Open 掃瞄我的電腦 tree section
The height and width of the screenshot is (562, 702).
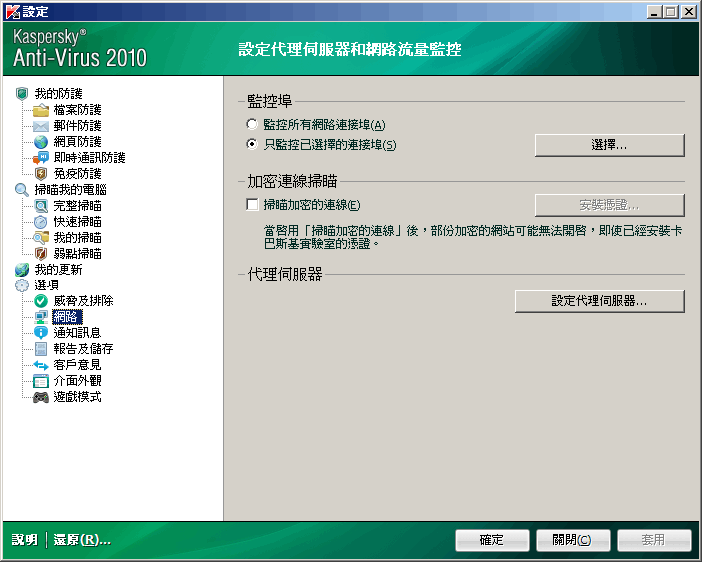tap(70, 190)
